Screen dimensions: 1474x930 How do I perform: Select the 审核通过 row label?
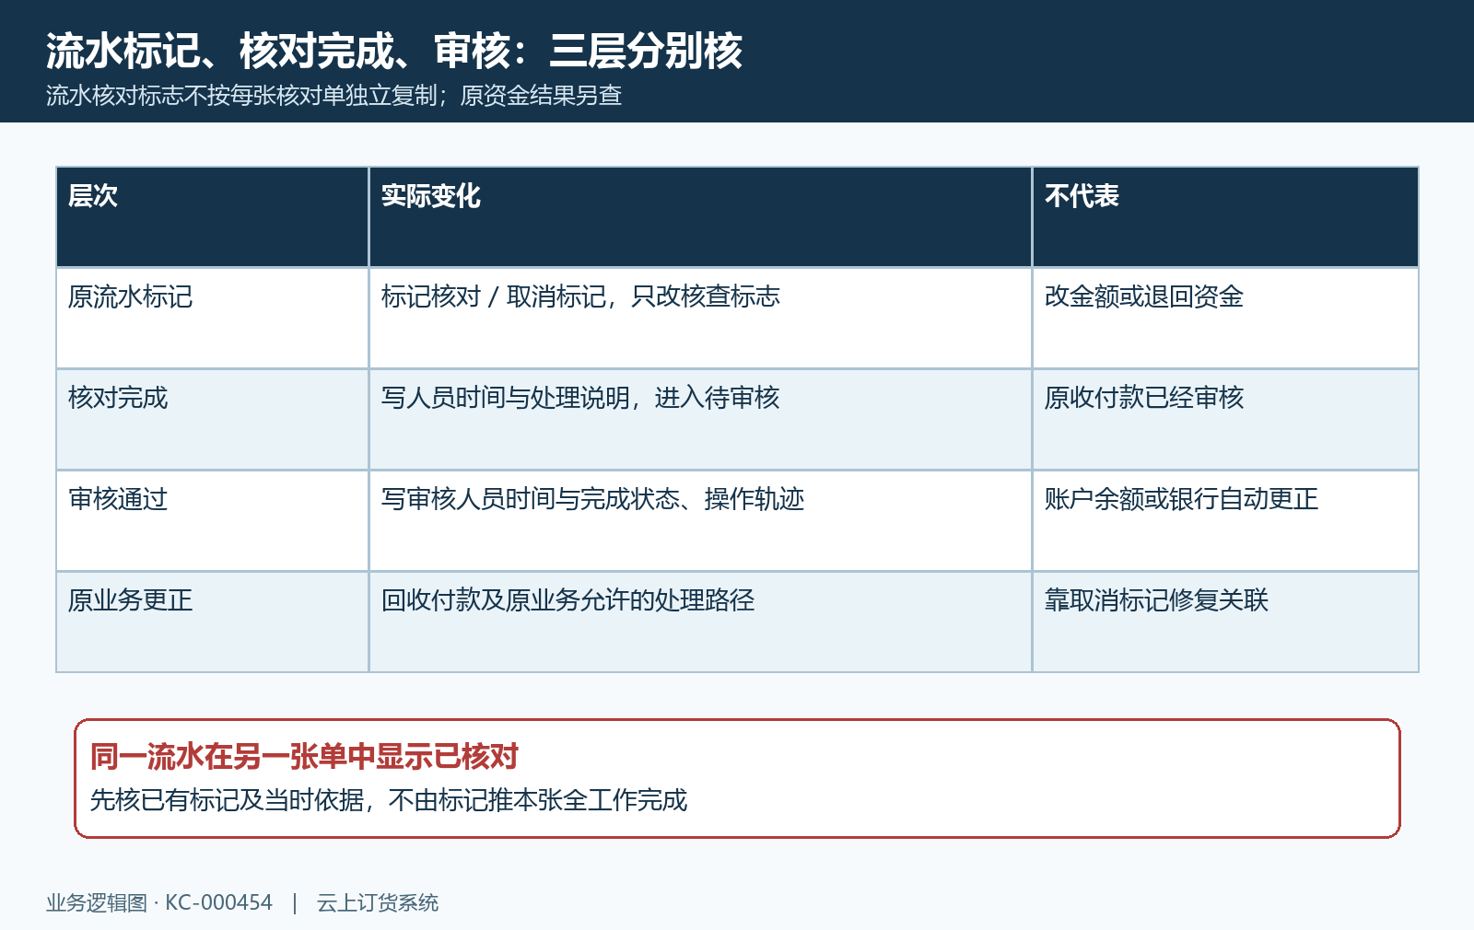213,521
